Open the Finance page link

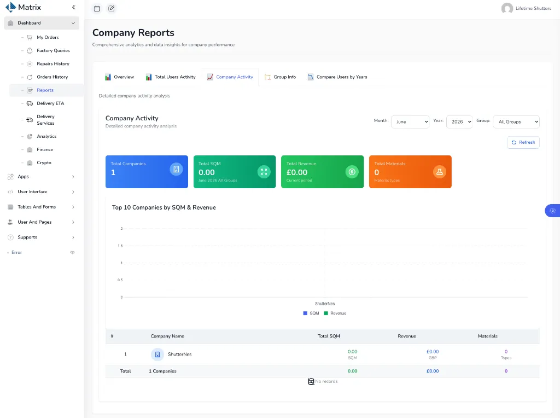tap(45, 150)
